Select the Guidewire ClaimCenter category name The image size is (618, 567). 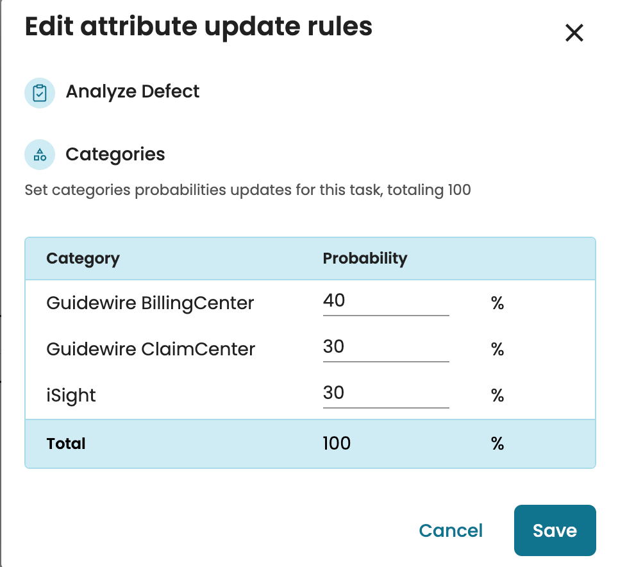pyautogui.click(x=151, y=349)
